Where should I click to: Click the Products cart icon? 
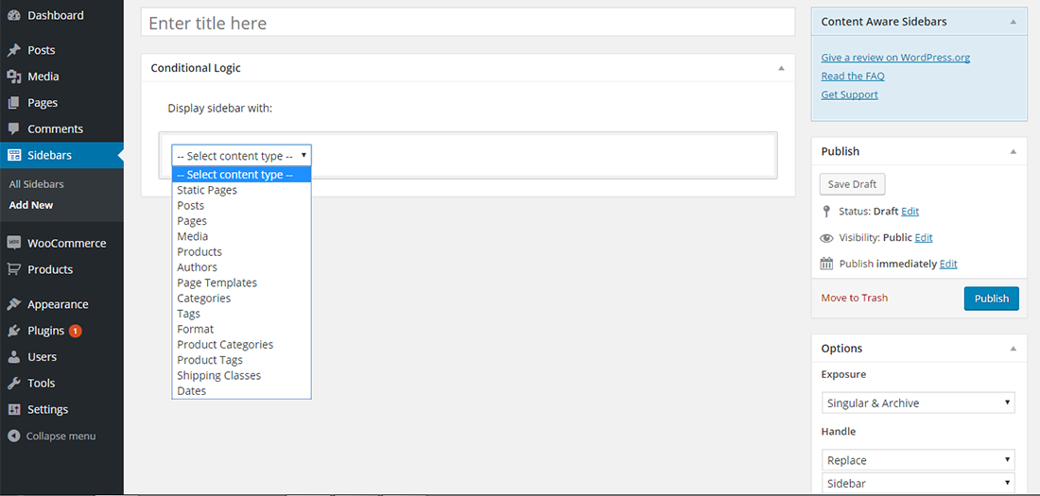(x=14, y=269)
